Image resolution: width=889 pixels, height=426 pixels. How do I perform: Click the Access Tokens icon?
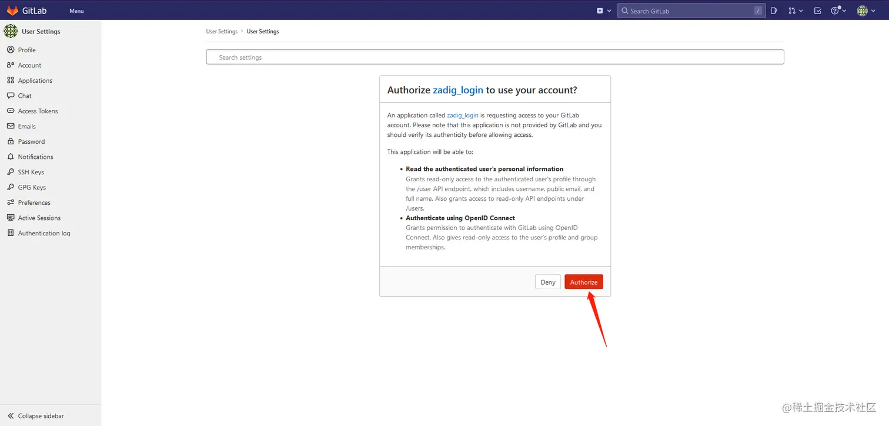(x=11, y=111)
